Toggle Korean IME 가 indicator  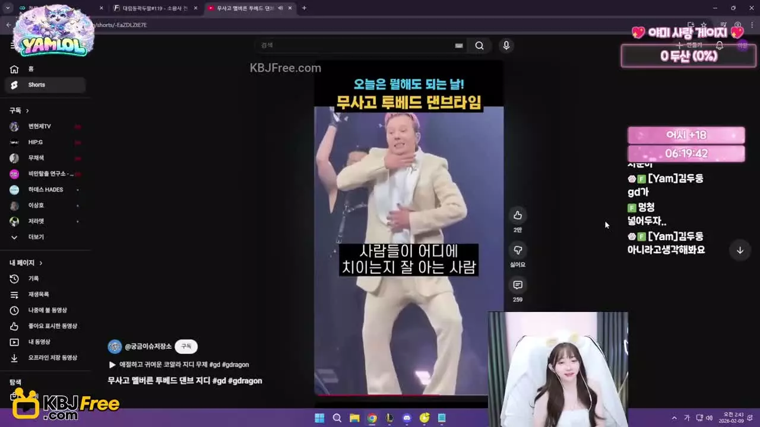[x=687, y=418]
